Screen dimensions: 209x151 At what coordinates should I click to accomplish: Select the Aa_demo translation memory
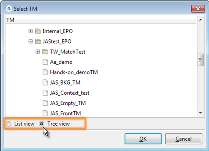[61, 62]
